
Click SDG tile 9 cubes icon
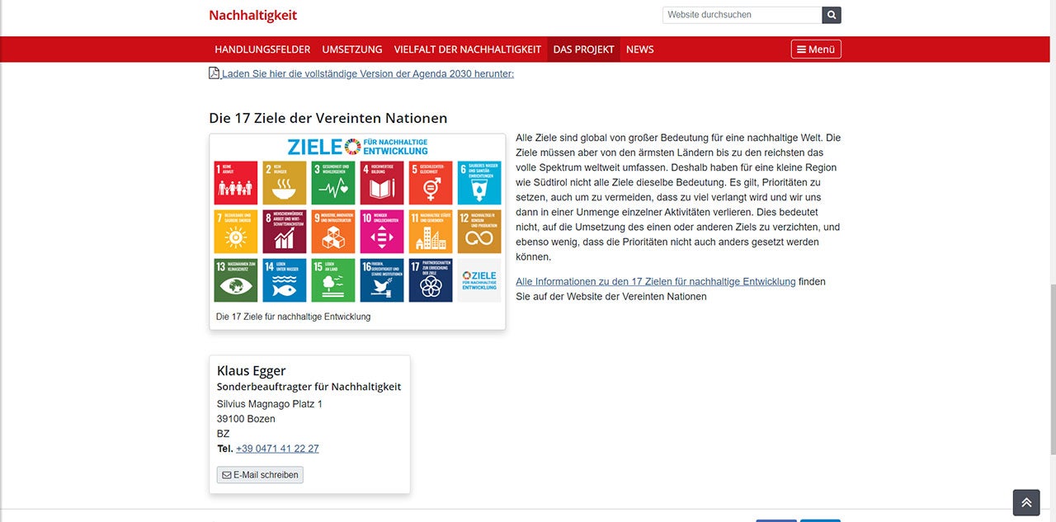click(x=333, y=238)
